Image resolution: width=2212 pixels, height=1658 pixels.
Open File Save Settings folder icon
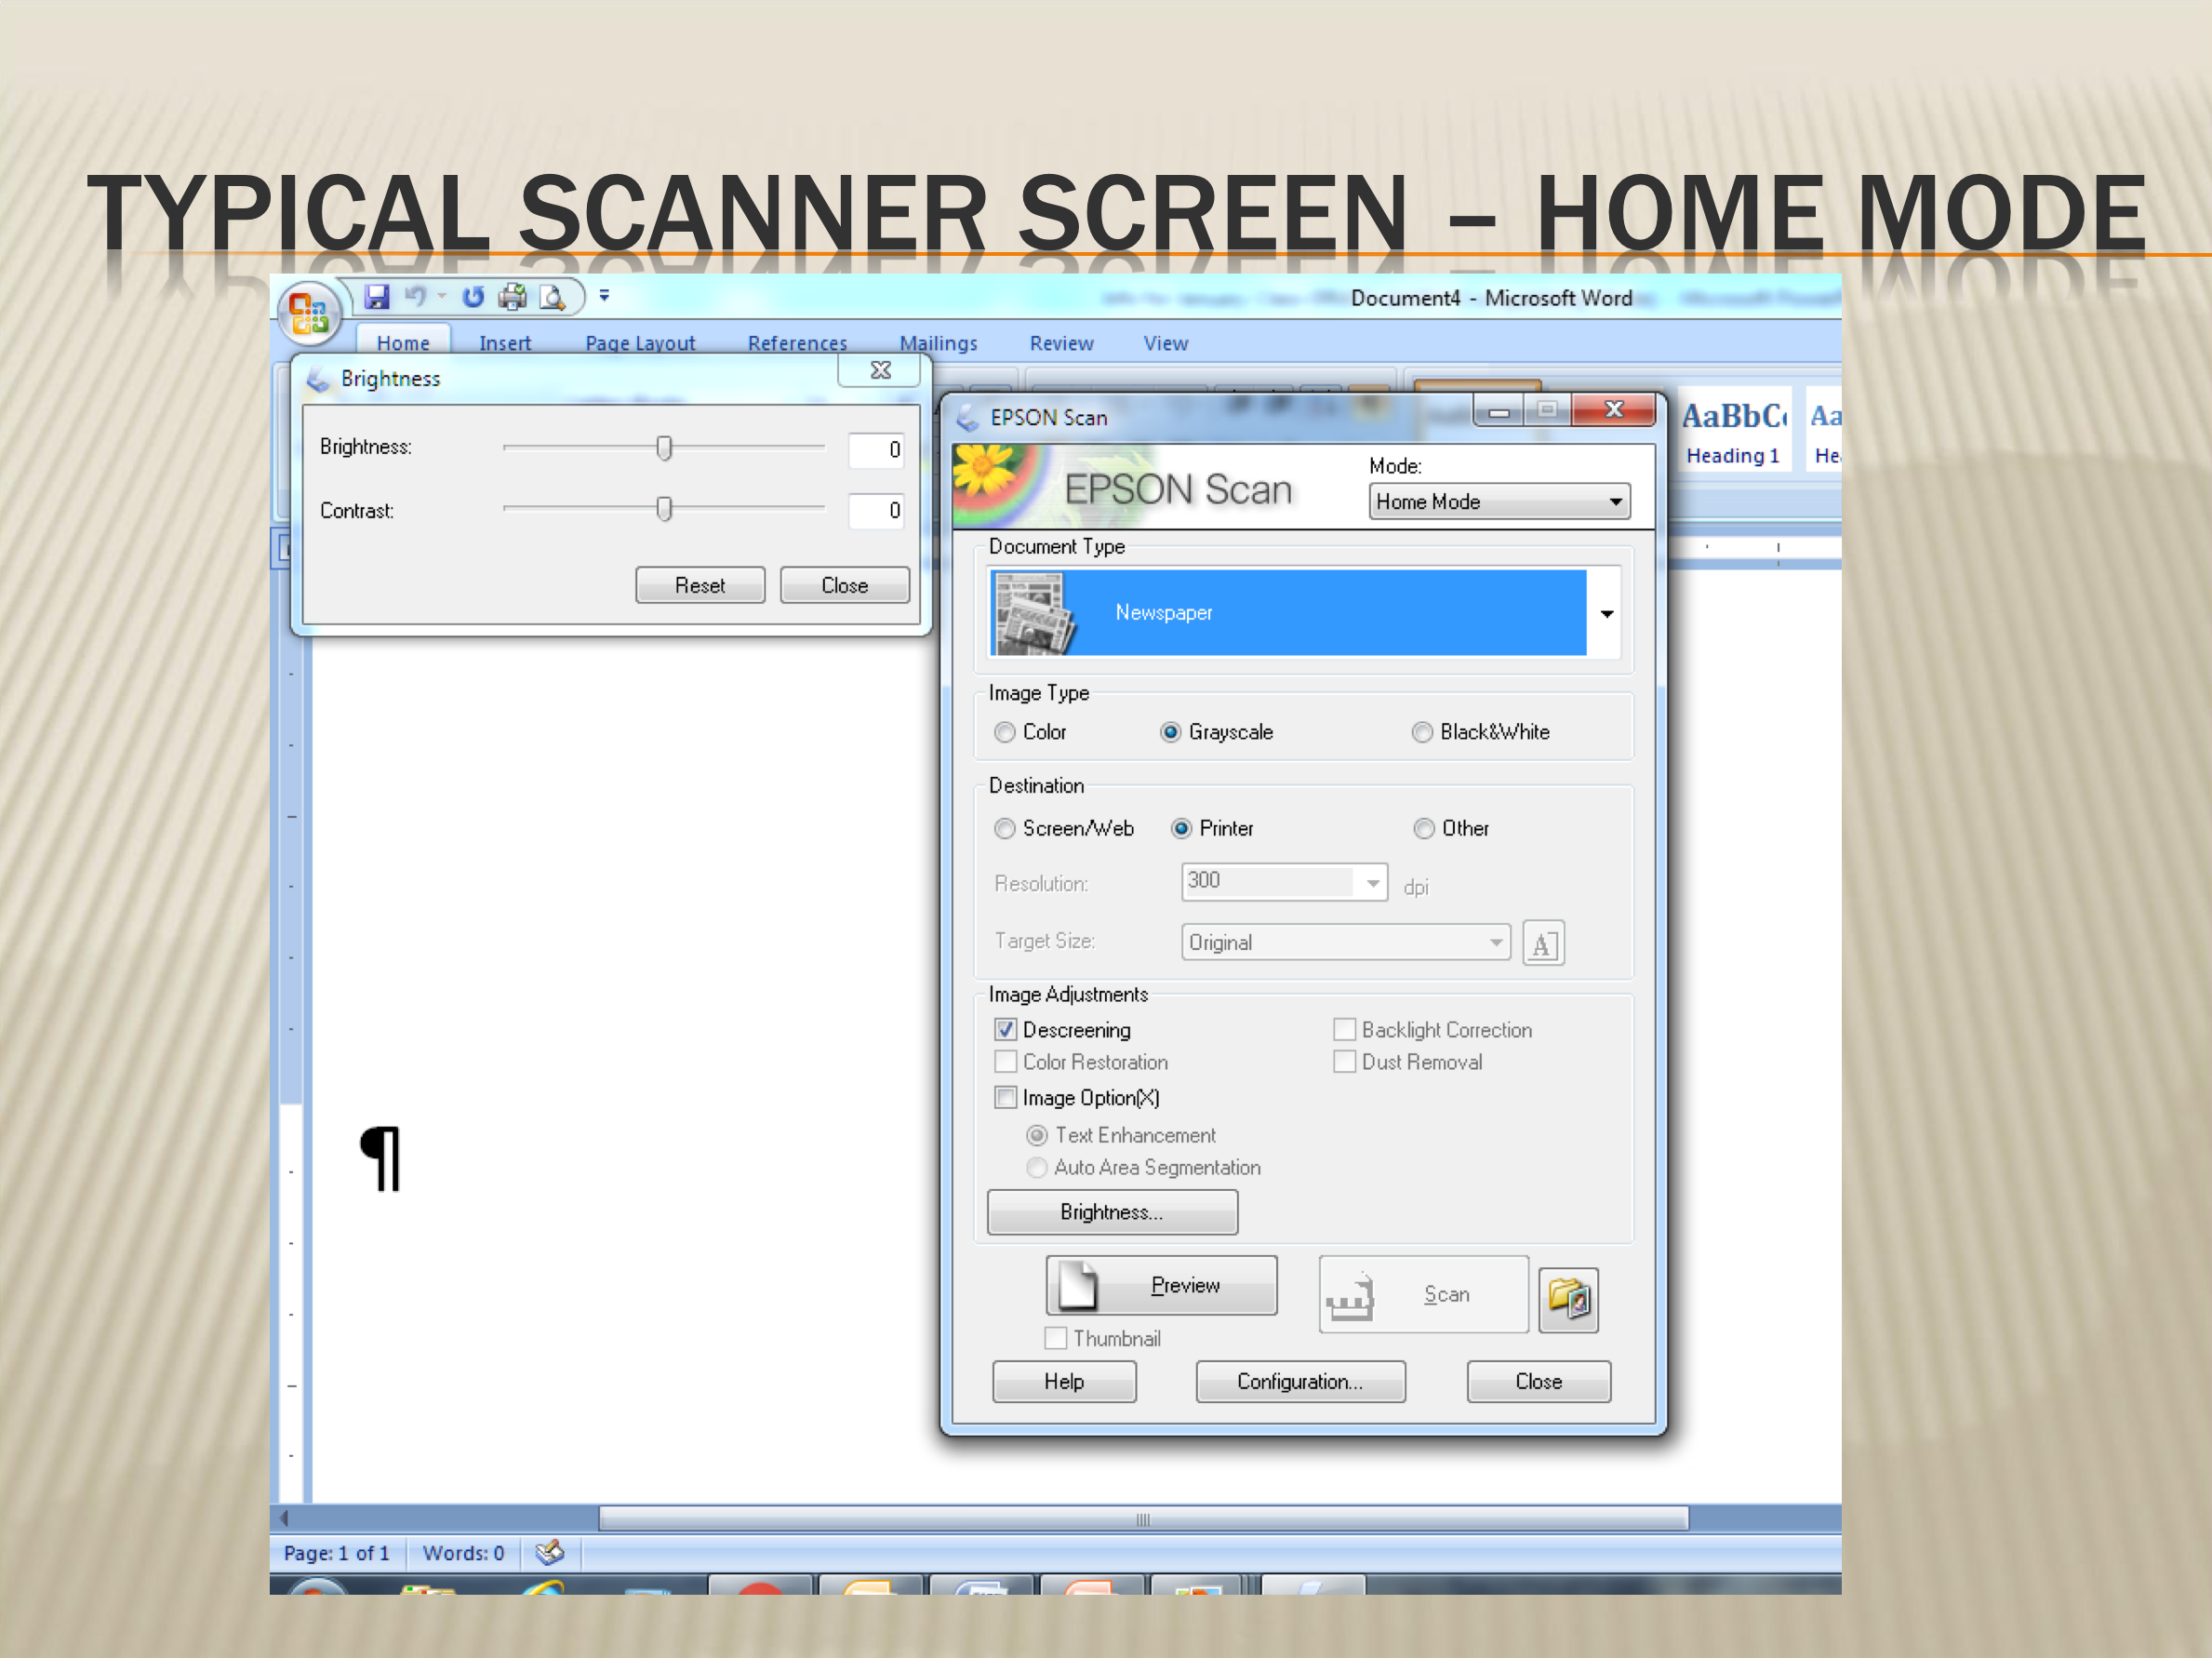click(1568, 1299)
